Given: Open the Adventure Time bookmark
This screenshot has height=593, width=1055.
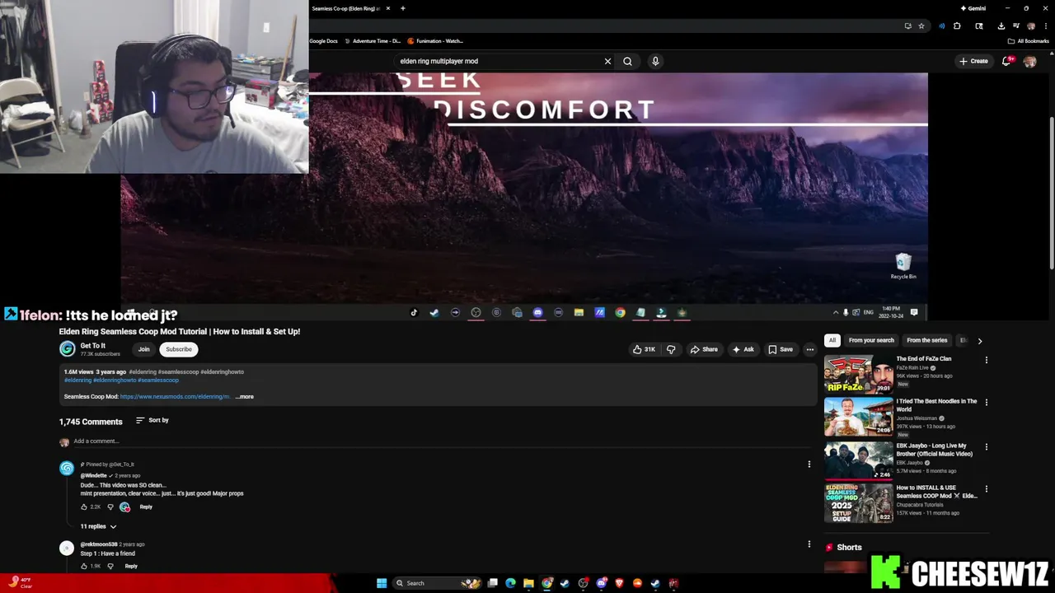Looking at the screenshot, I should click(x=373, y=40).
